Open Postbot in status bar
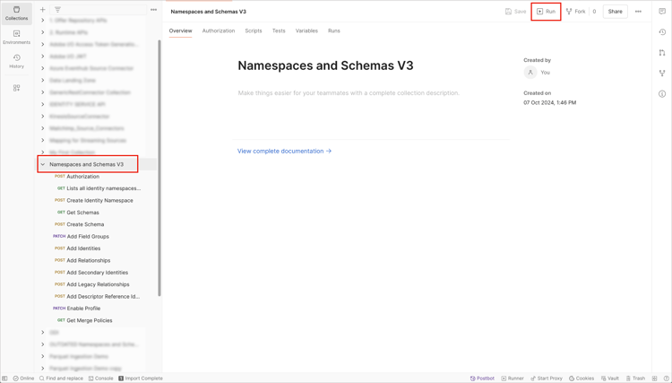672x383 pixels. [x=482, y=379]
